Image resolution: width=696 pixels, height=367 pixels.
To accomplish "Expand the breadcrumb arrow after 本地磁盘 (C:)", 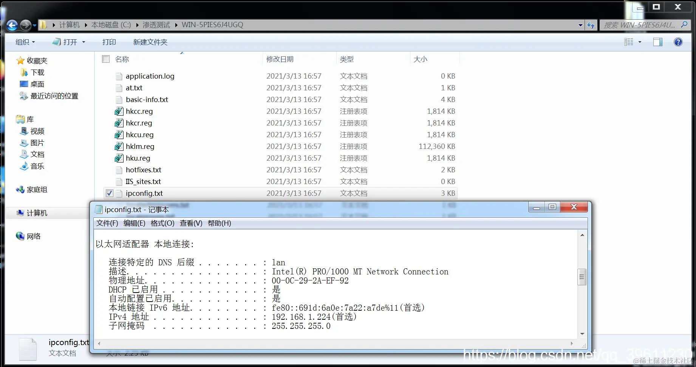I will [x=137, y=25].
